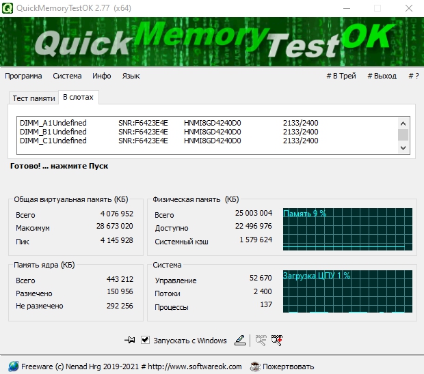Click Процессы value 137
This screenshot has width=424, height=374.
(266, 304)
